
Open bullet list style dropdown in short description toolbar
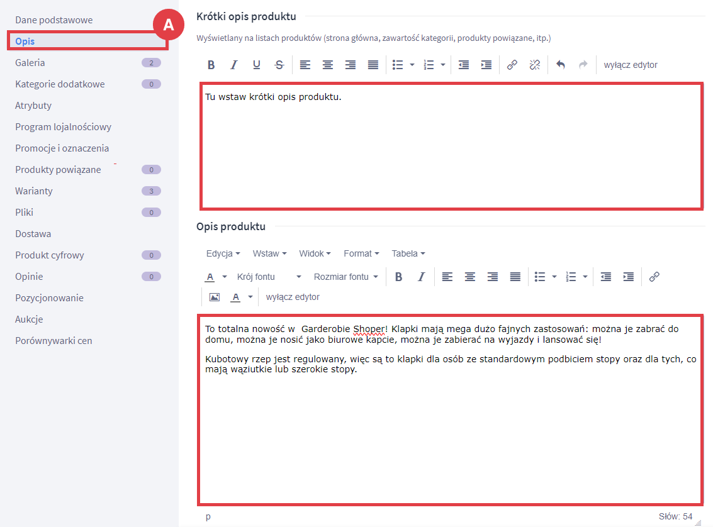pos(412,65)
